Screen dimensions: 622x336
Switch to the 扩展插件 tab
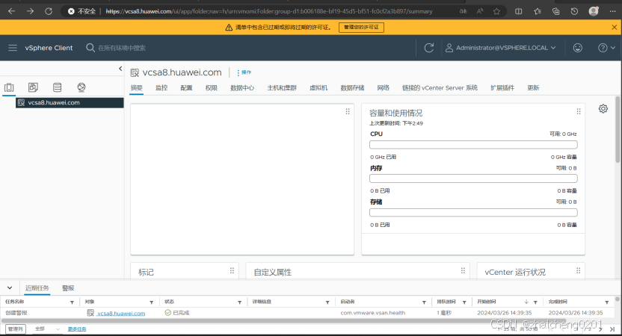502,88
